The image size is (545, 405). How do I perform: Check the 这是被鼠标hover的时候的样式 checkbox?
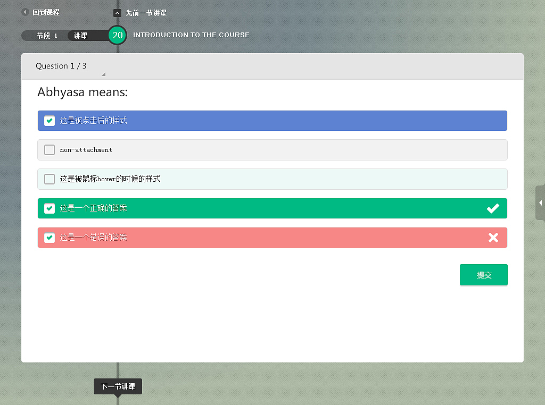(x=49, y=179)
